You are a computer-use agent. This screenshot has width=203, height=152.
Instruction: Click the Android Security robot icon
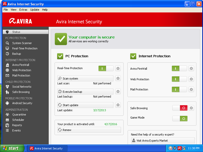pyautogui.click(x=7, y=103)
